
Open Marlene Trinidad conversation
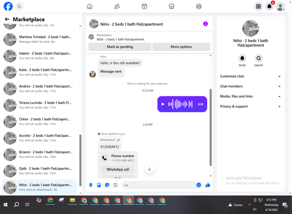point(39,39)
